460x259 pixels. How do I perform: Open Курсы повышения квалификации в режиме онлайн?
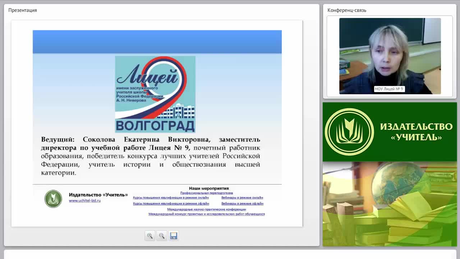pos(171,198)
